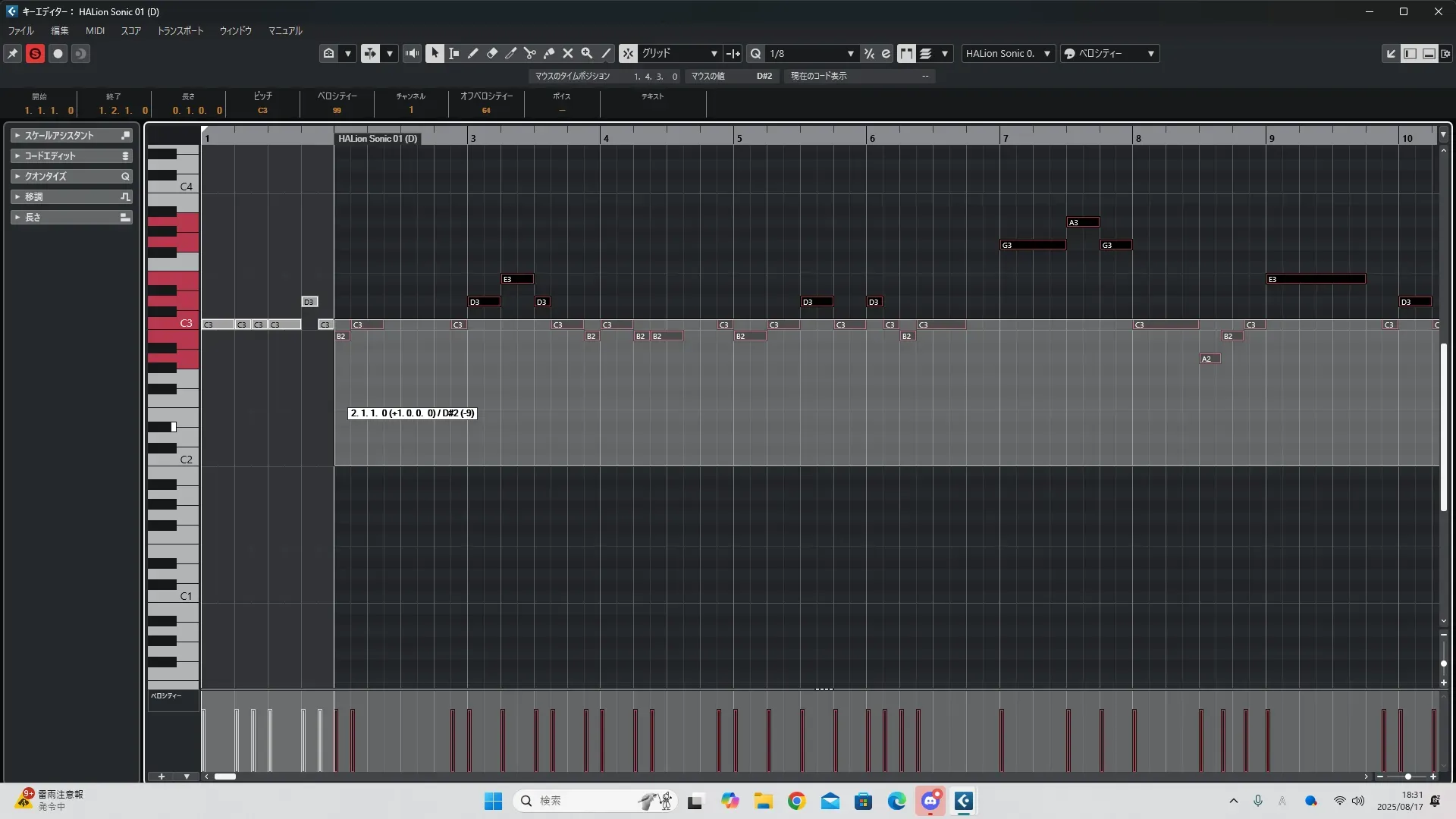Click the Chrome icon in taskbar
The height and width of the screenshot is (819, 1456).
click(796, 801)
